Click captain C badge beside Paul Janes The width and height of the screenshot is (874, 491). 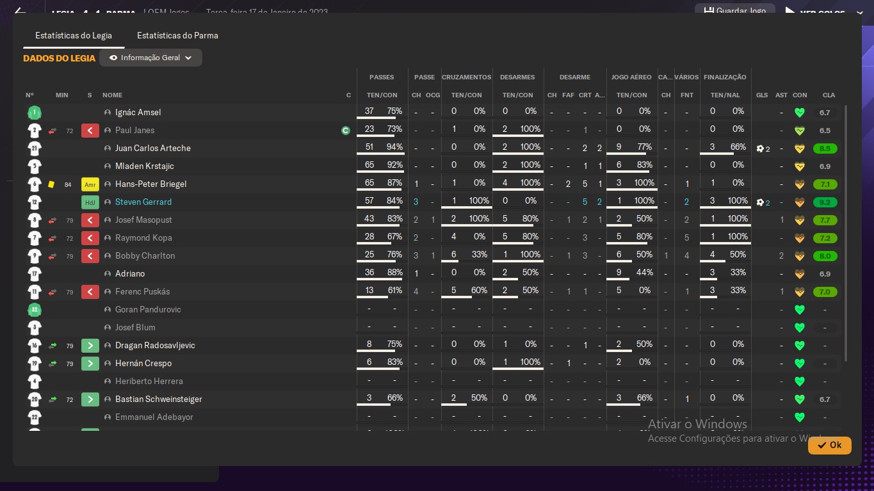346,131
